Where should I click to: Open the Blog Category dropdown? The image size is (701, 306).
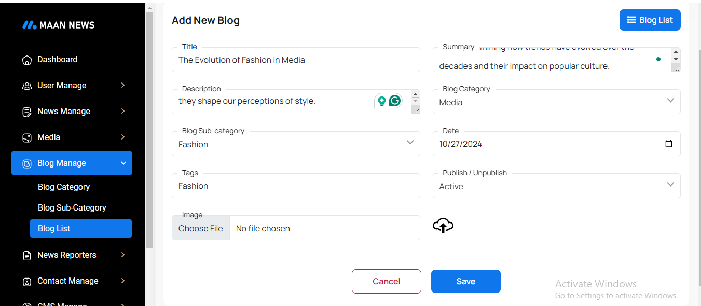[556, 102]
